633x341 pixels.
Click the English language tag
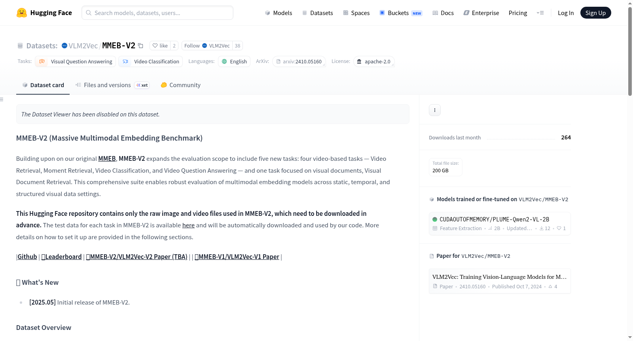[x=234, y=61]
